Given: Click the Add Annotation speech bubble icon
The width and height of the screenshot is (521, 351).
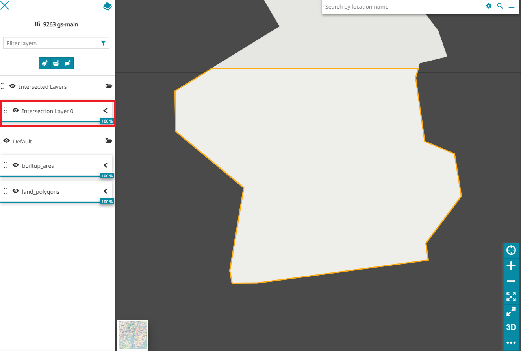Looking at the screenshot, I should tap(68, 63).
